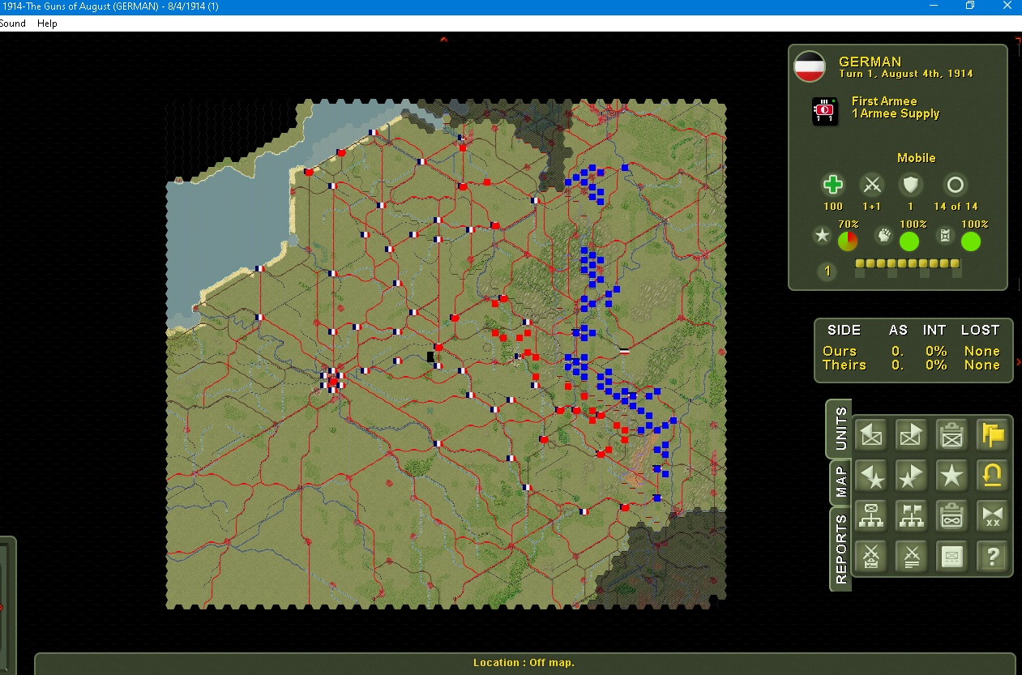This screenshot has width=1022, height=675.
Task: Click the green morale 100% circle
Action: tap(909, 241)
